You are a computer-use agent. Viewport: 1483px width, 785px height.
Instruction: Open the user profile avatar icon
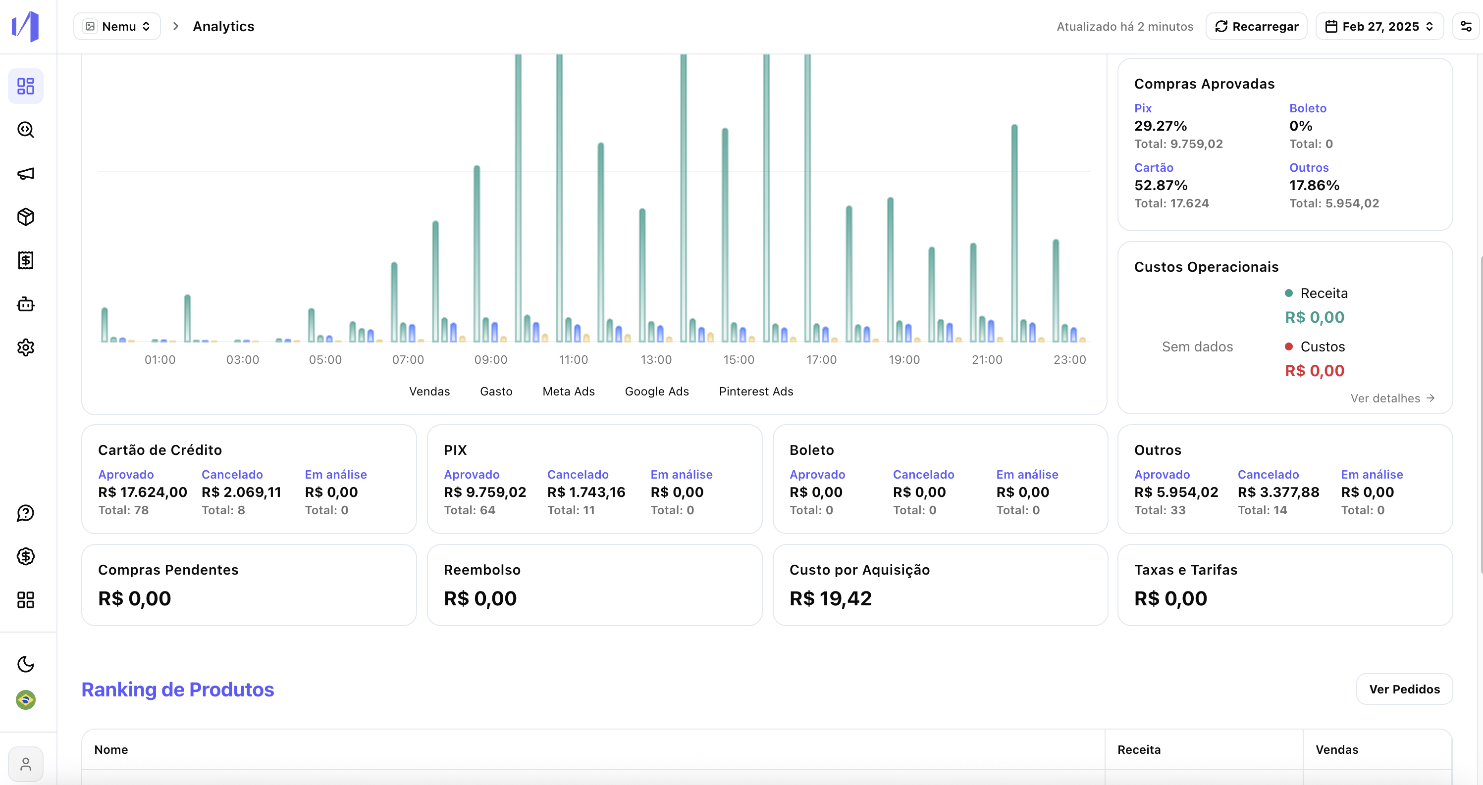coord(25,764)
